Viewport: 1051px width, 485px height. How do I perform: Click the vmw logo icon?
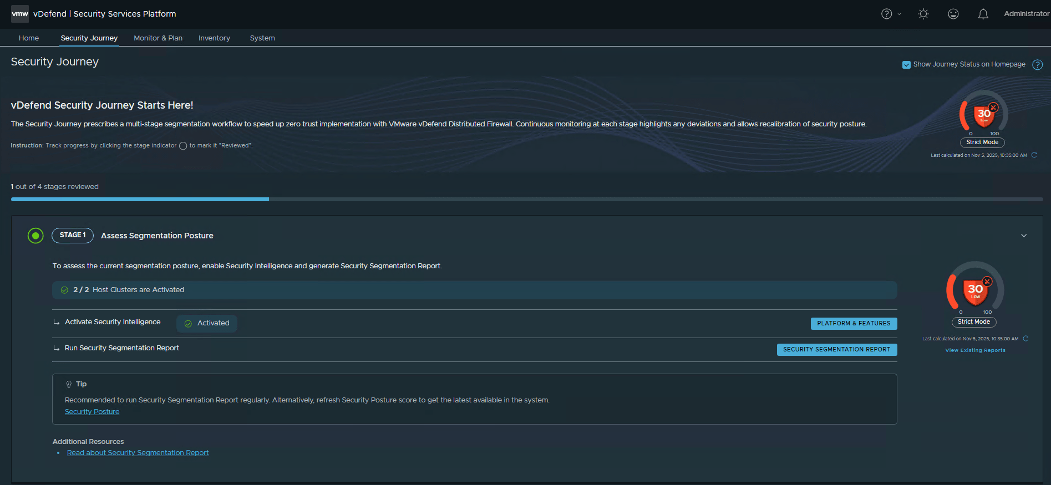[x=20, y=14]
